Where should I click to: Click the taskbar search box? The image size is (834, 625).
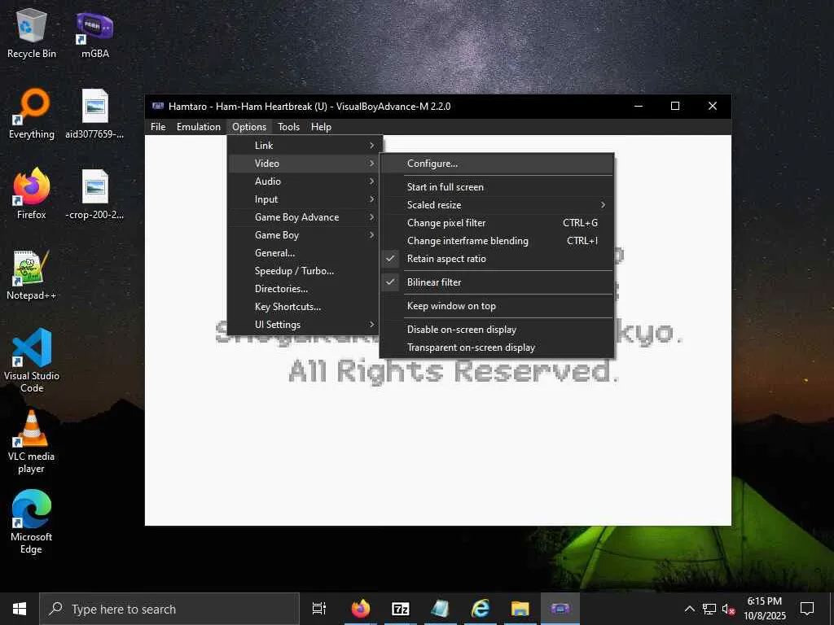coord(169,609)
